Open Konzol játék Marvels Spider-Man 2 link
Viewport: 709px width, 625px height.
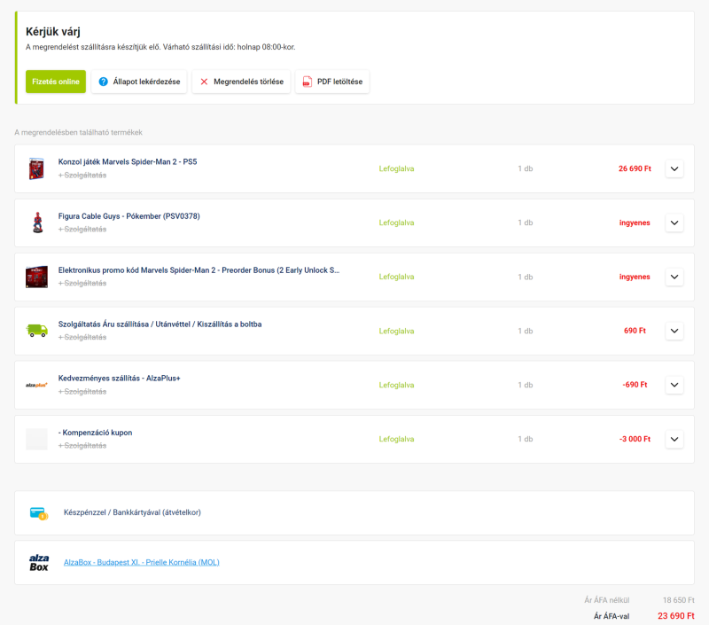pyautogui.click(x=128, y=162)
